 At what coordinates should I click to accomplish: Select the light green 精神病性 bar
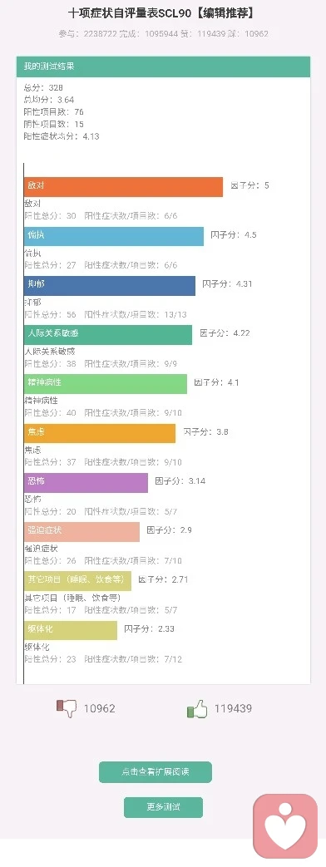point(105,384)
